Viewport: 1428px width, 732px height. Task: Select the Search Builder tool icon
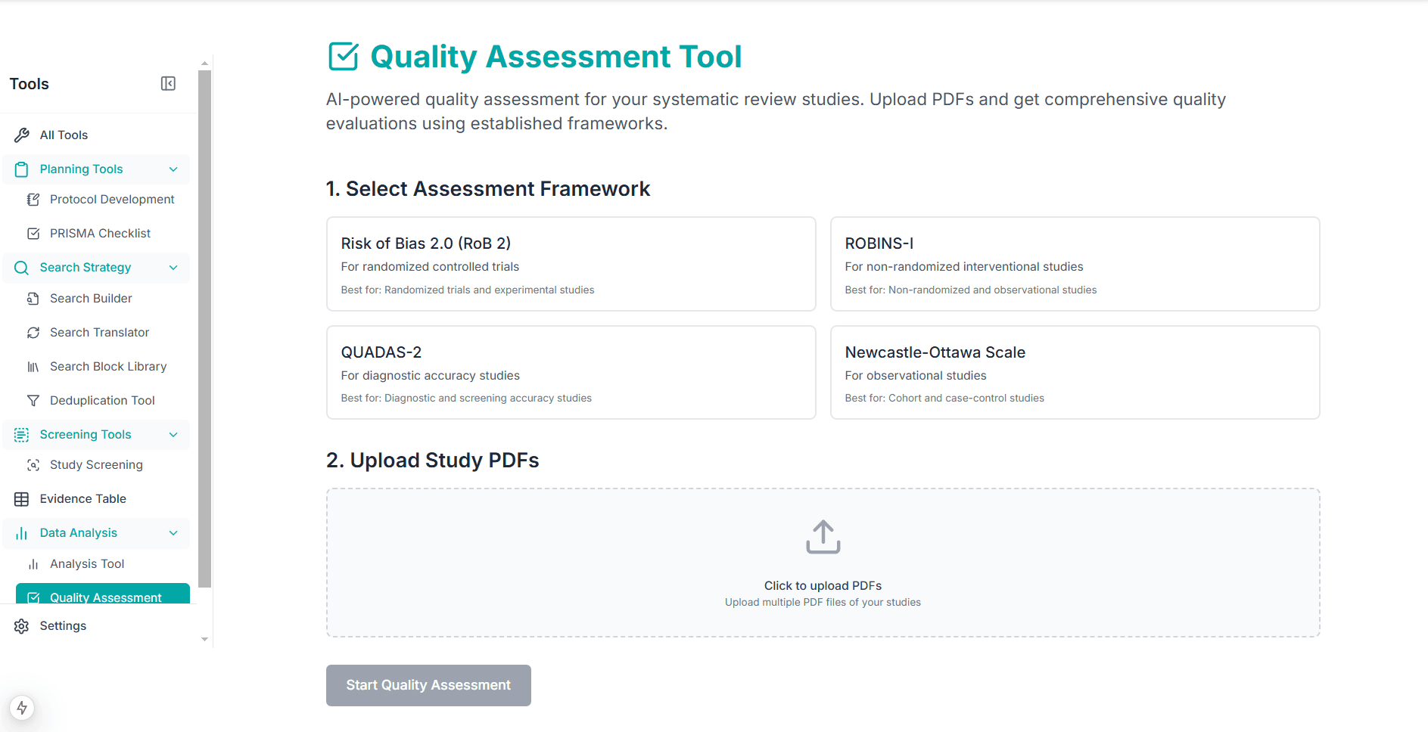pyautogui.click(x=33, y=298)
